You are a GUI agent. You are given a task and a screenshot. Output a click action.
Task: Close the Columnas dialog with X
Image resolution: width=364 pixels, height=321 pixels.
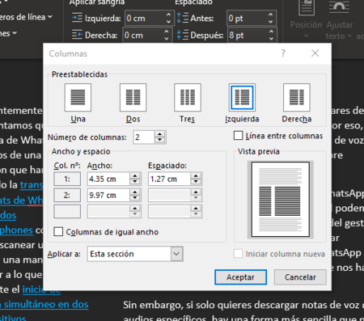[315, 53]
